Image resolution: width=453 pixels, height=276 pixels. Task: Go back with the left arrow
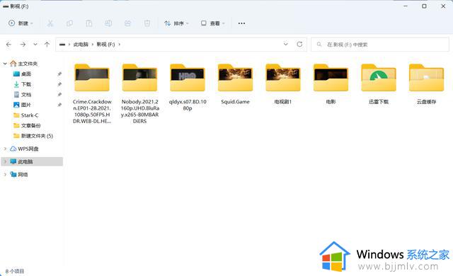8,45
